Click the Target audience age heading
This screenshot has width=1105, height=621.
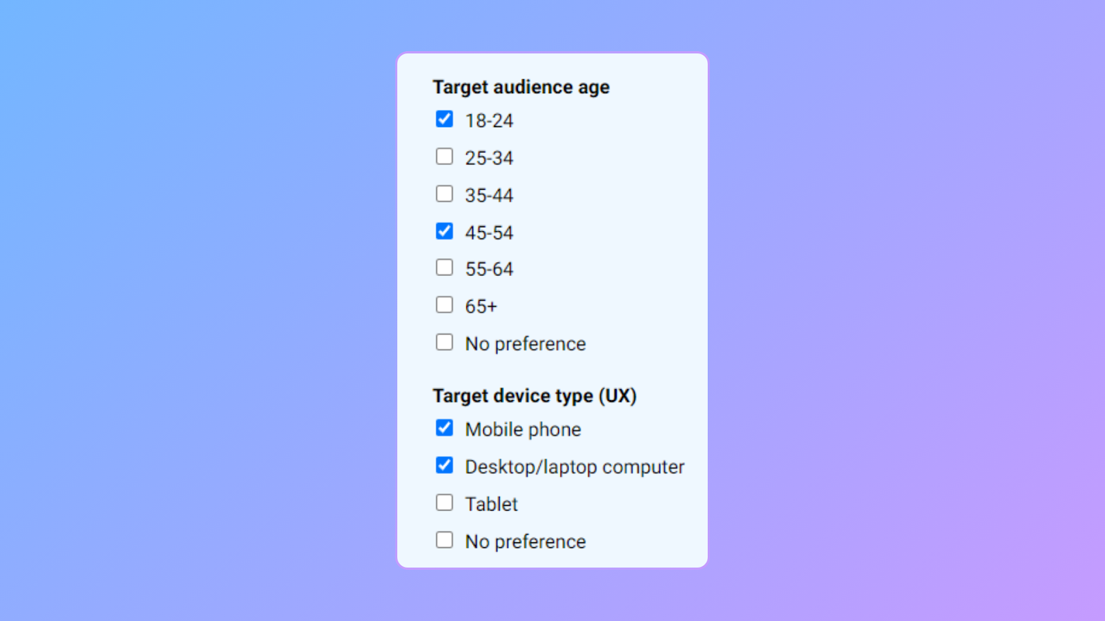[x=521, y=88]
